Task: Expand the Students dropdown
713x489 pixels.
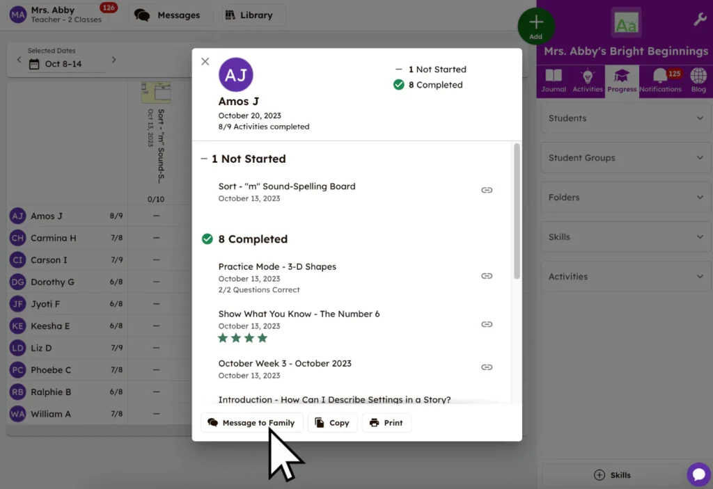Action: 626,118
